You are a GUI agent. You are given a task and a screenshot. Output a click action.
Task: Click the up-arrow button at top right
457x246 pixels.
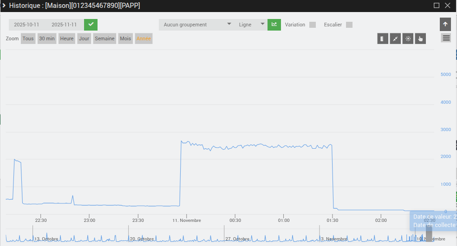445,25
